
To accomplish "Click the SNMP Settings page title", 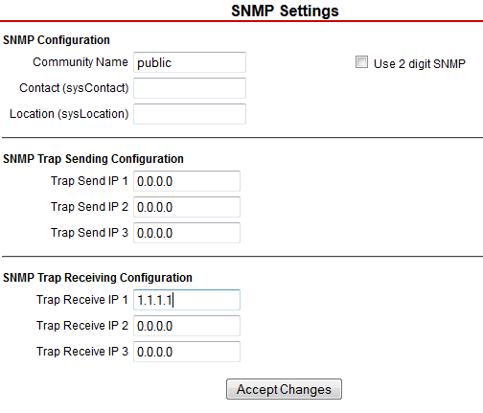I will point(285,11).
